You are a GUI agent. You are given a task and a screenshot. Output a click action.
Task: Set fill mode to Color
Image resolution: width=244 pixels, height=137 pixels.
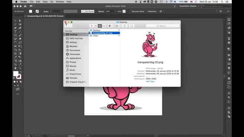(14, 81)
